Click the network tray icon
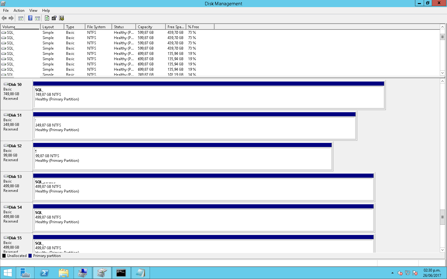 click(x=408, y=273)
